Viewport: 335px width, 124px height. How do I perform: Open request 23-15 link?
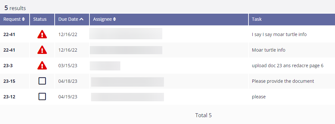pos(9,81)
